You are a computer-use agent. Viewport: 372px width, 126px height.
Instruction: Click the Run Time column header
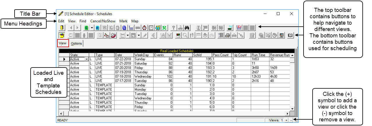[x=260, y=55]
